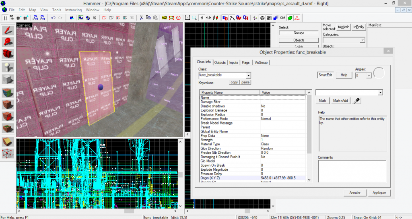
Task: Click the eyedropper pick button
Action: [x=356, y=101]
